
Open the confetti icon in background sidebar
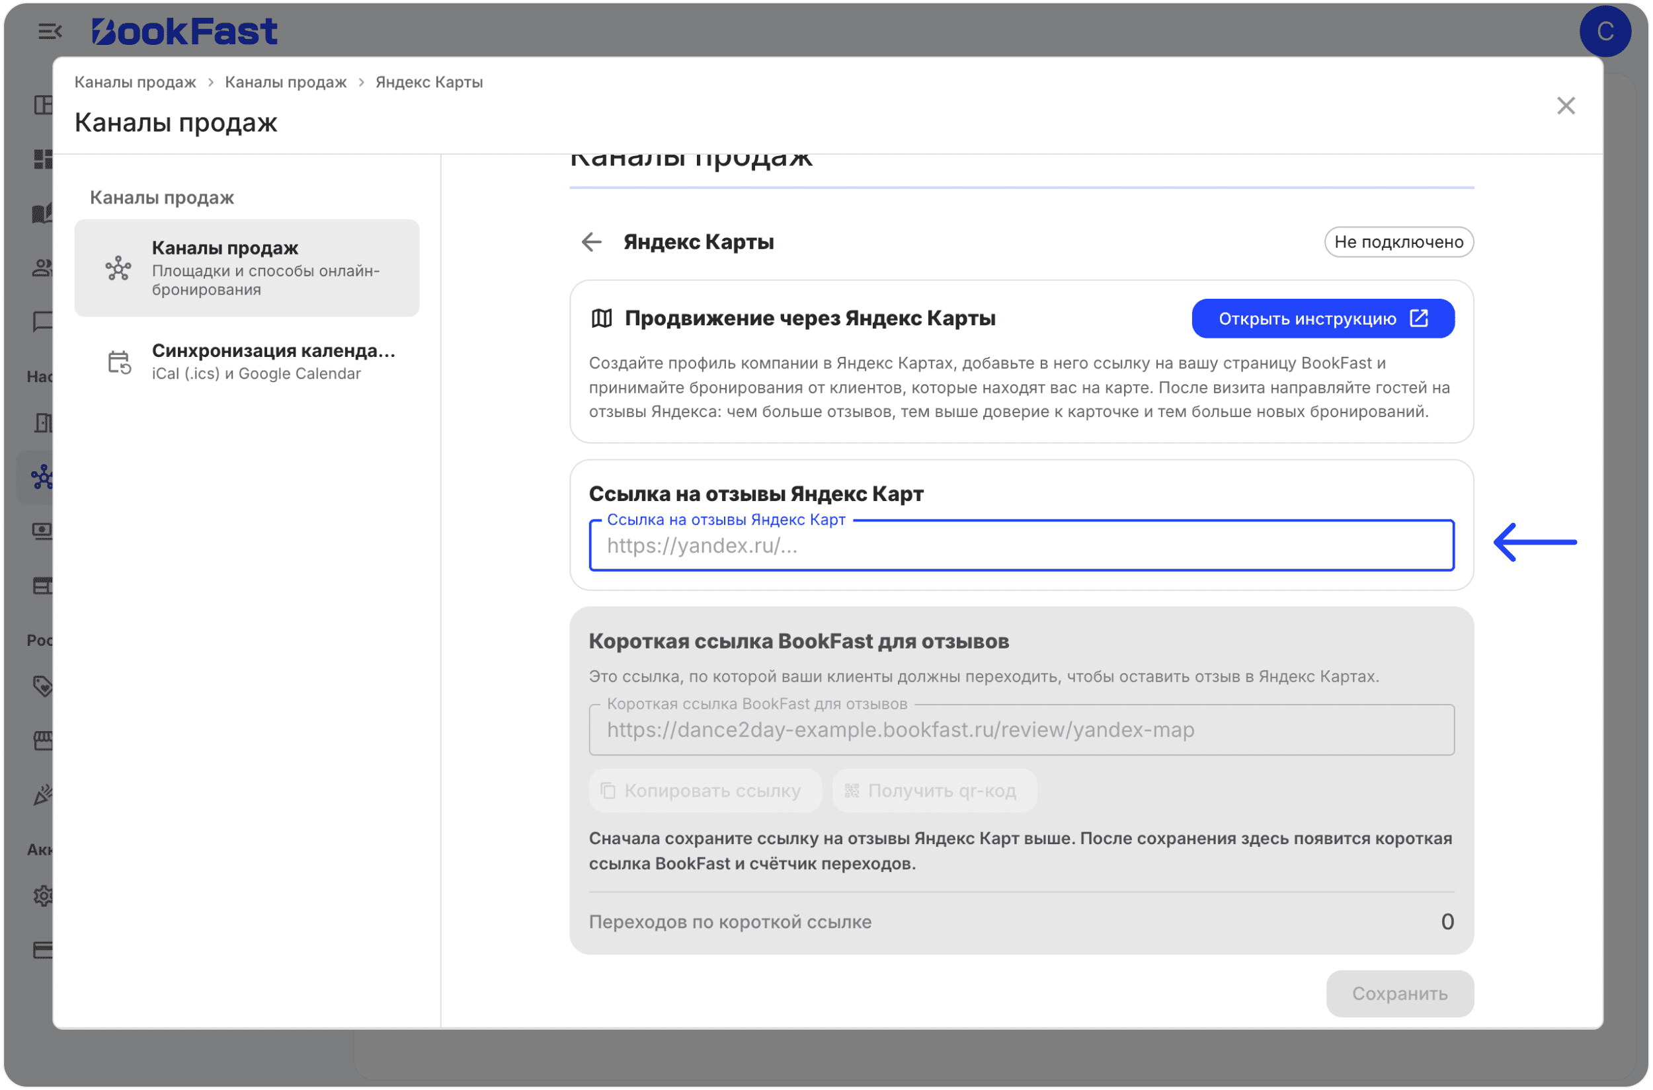click(x=43, y=795)
